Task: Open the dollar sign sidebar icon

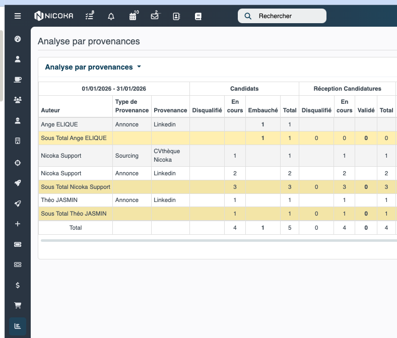Action: (18, 285)
